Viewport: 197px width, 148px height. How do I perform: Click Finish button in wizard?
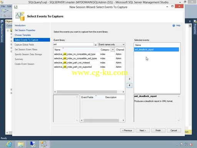point(158,130)
